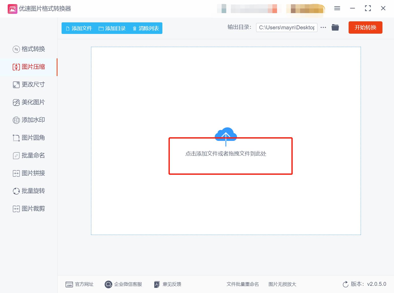The width and height of the screenshot is (394, 293).
Task: Select the 格式转换 sidebar icon
Action: click(x=29, y=49)
